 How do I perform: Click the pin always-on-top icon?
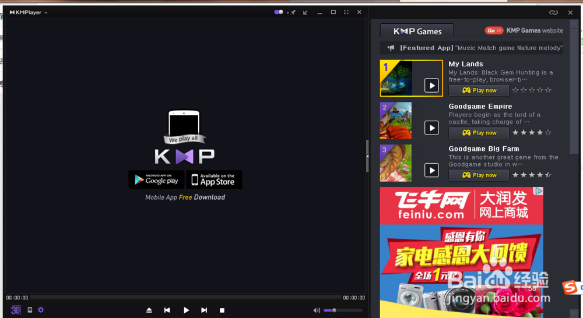[x=293, y=12]
